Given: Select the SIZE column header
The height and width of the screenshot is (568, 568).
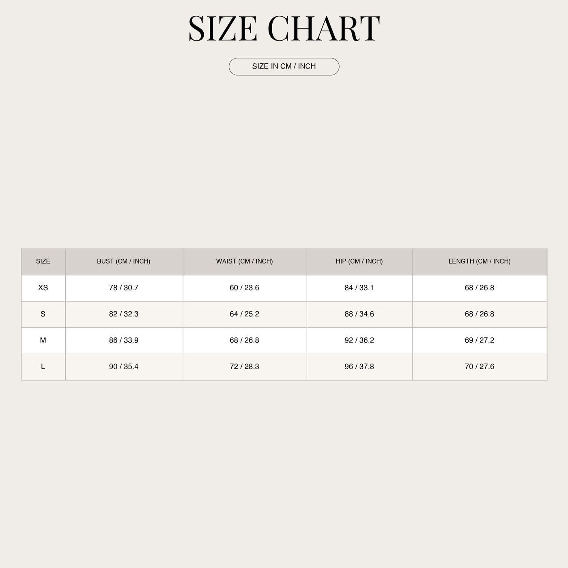Looking at the screenshot, I should (43, 261).
